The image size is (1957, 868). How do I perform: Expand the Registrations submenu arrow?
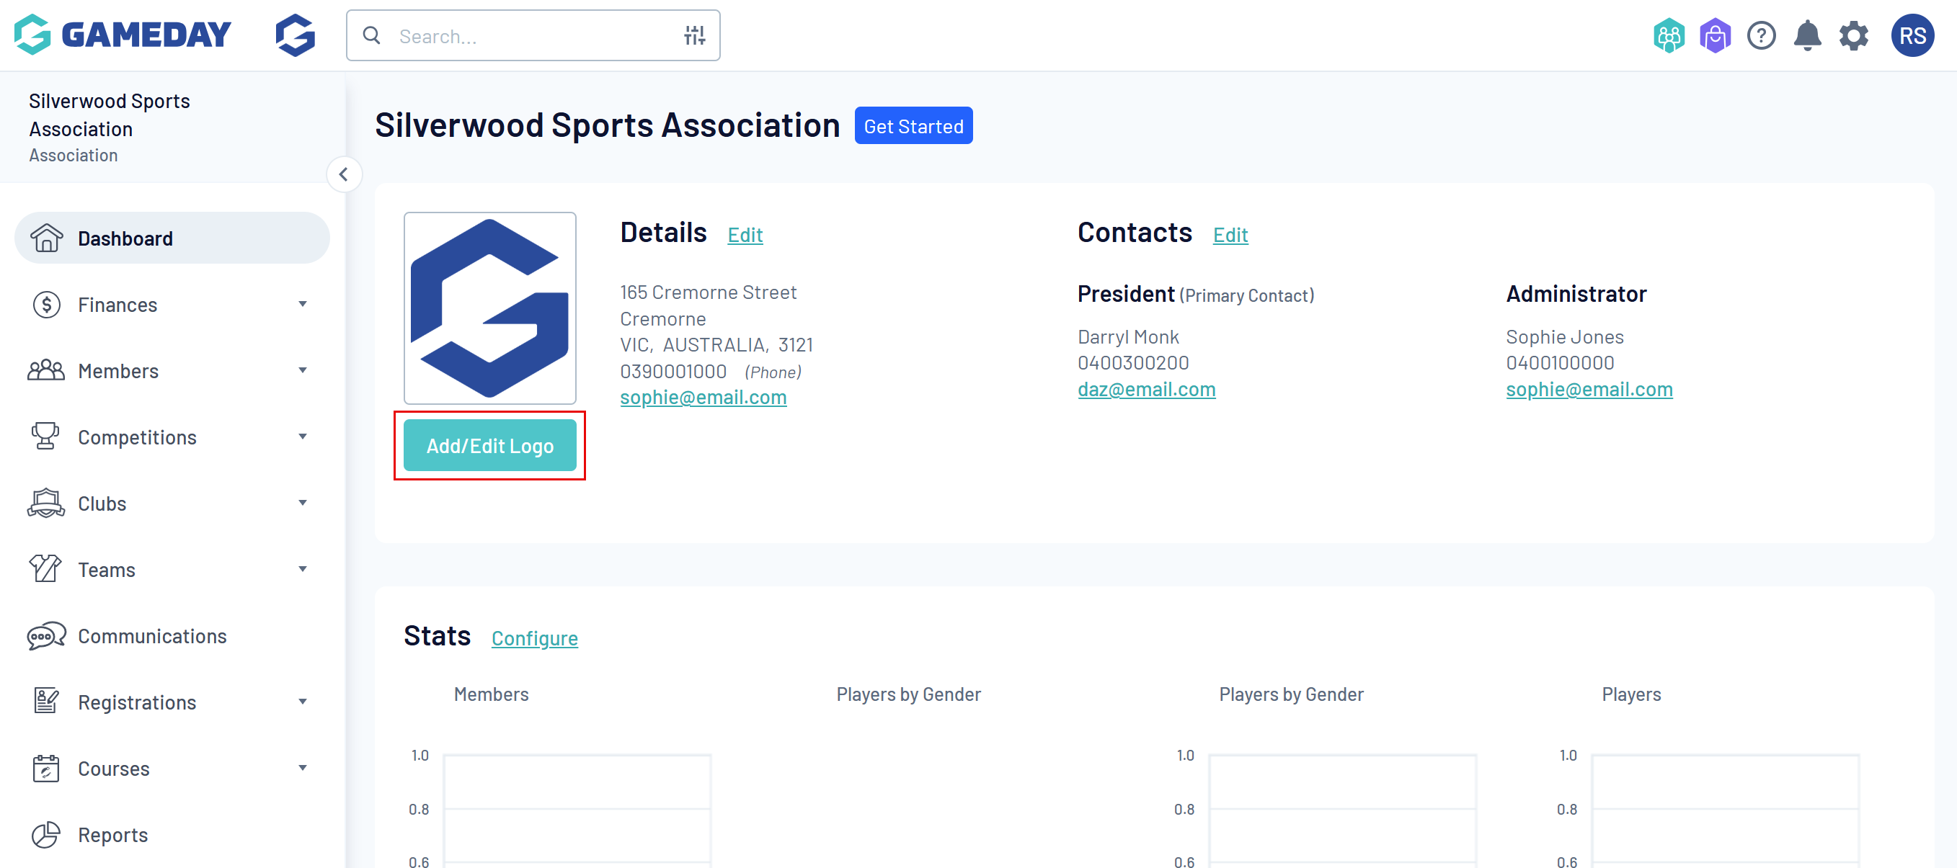click(302, 702)
